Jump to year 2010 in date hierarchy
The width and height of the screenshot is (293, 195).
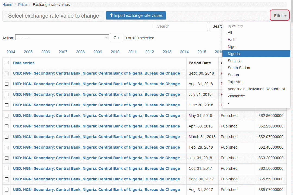(115, 52)
